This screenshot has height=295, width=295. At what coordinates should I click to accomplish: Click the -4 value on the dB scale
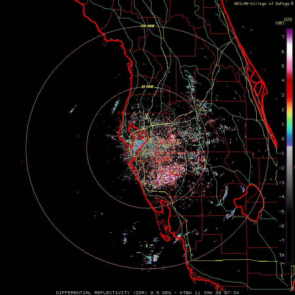[282, 197]
